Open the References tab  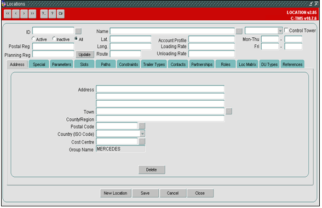(292, 65)
